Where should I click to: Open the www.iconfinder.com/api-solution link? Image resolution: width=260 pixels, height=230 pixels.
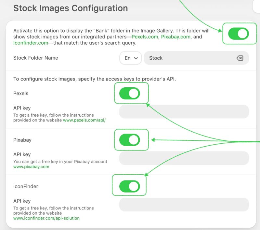click(46, 218)
